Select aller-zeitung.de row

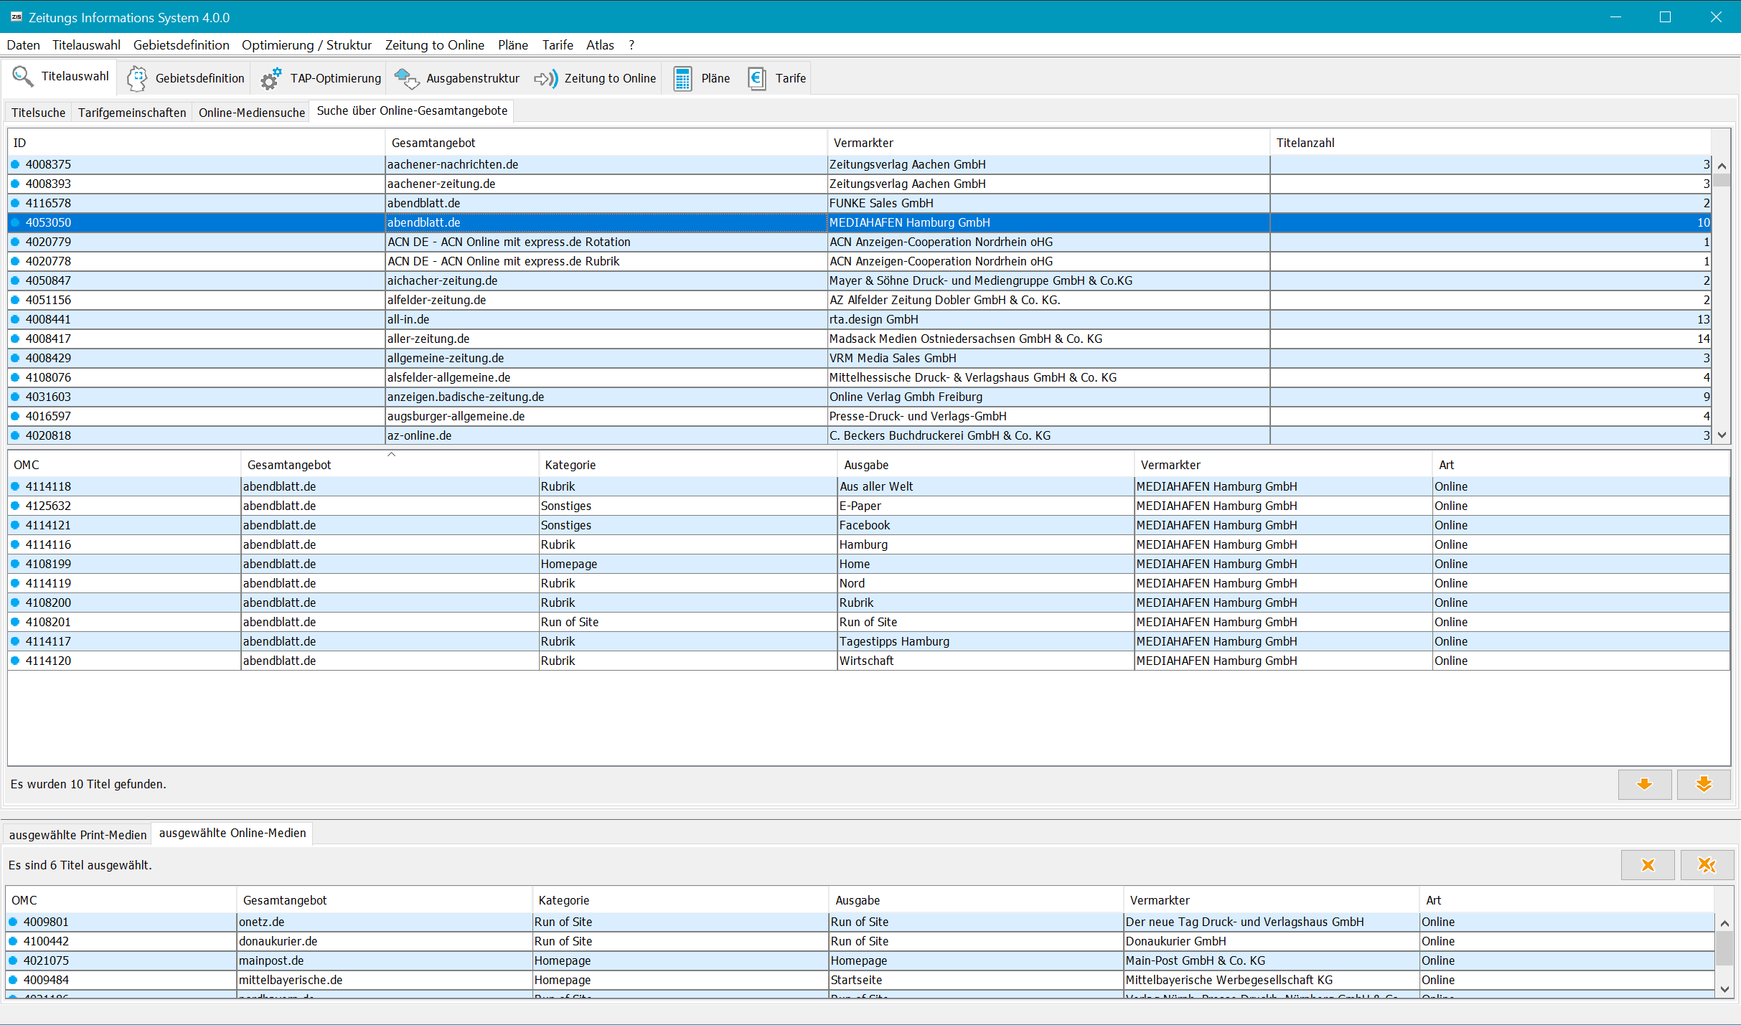click(859, 339)
